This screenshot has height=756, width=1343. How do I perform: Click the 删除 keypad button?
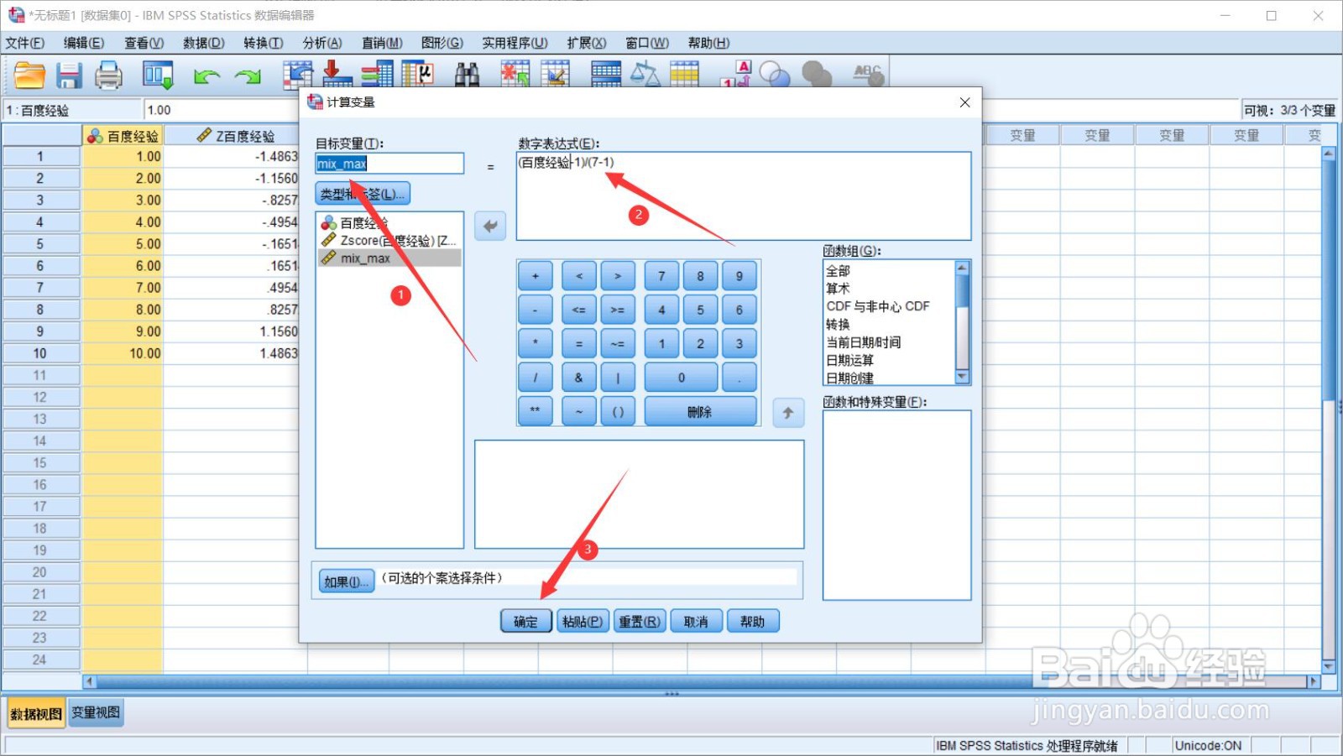click(700, 412)
